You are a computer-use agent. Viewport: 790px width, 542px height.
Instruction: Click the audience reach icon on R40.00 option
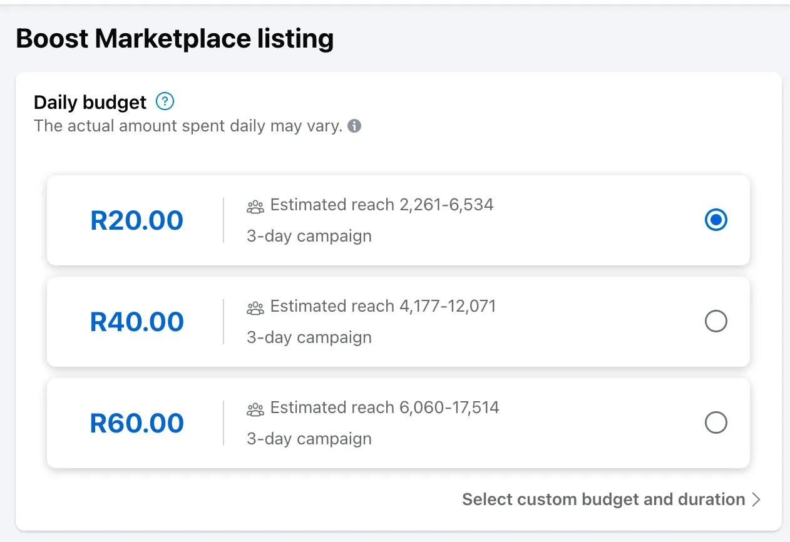[x=255, y=306]
